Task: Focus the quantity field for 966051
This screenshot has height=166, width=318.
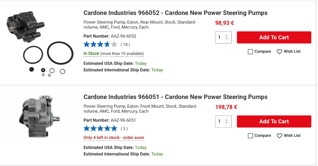Action: [x=220, y=121]
